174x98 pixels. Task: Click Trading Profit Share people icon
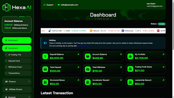130,69
